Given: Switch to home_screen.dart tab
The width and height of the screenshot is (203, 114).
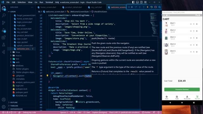Looking at the screenshot, I should 48,7.
